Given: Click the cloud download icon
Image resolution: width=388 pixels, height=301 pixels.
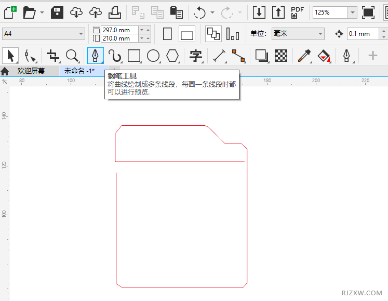Looking at the screenshot, I should (x=76, y=12).
